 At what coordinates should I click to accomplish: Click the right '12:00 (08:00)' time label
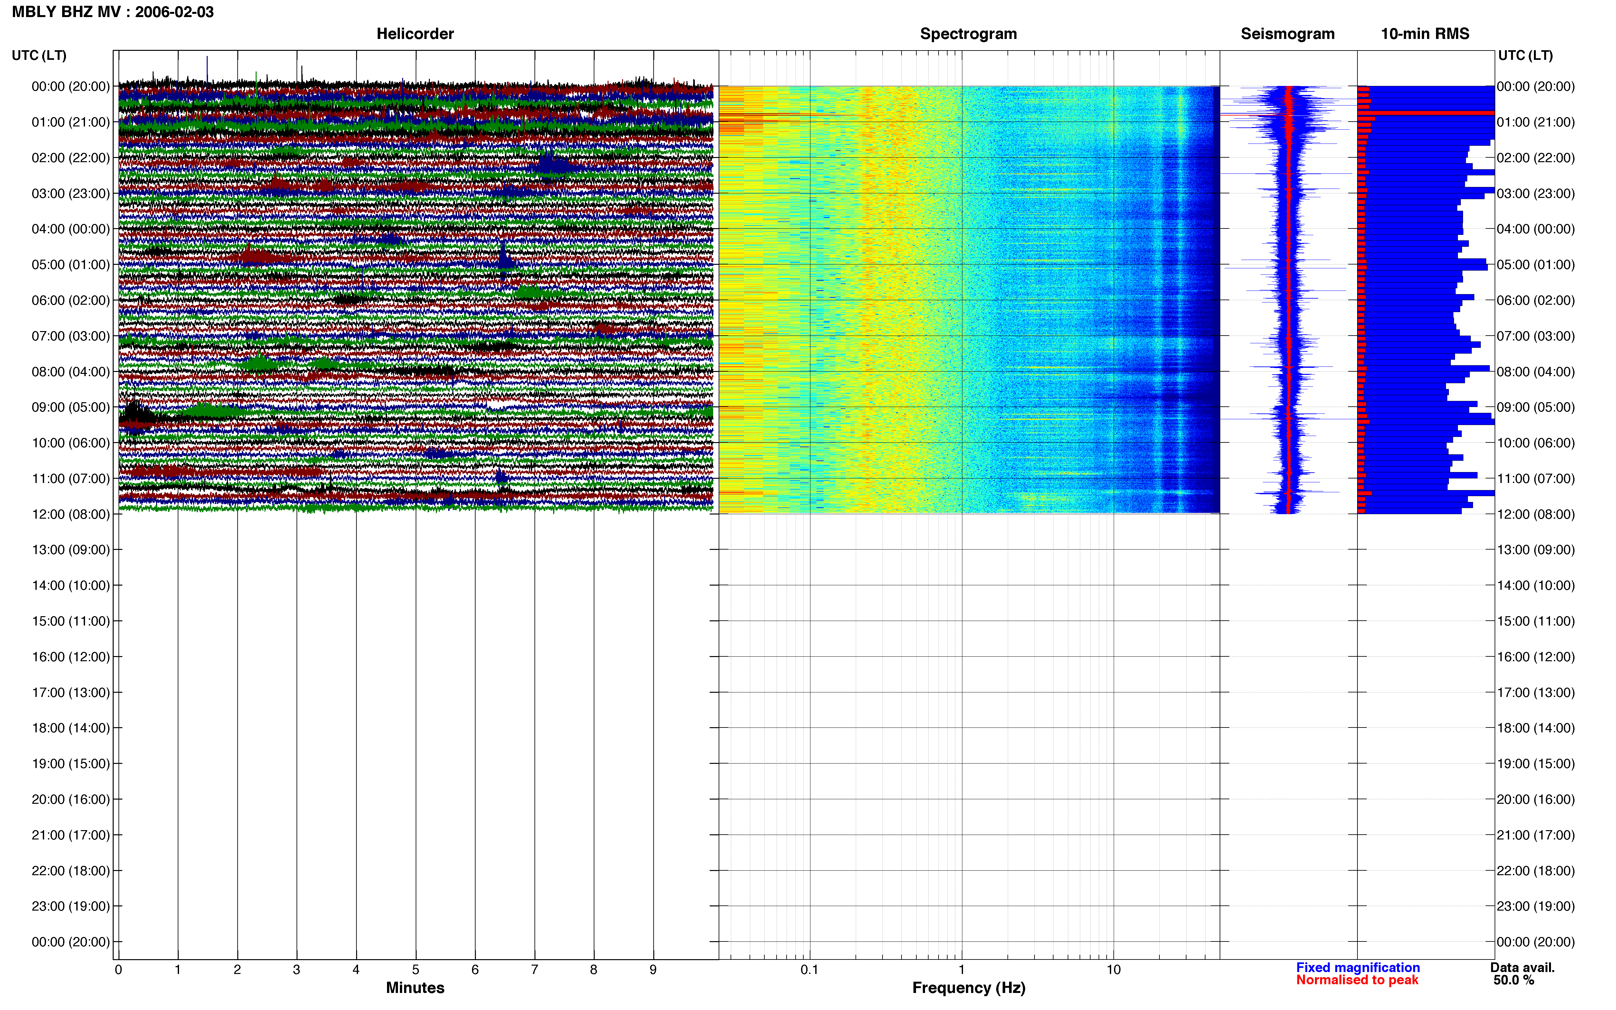1536,514
